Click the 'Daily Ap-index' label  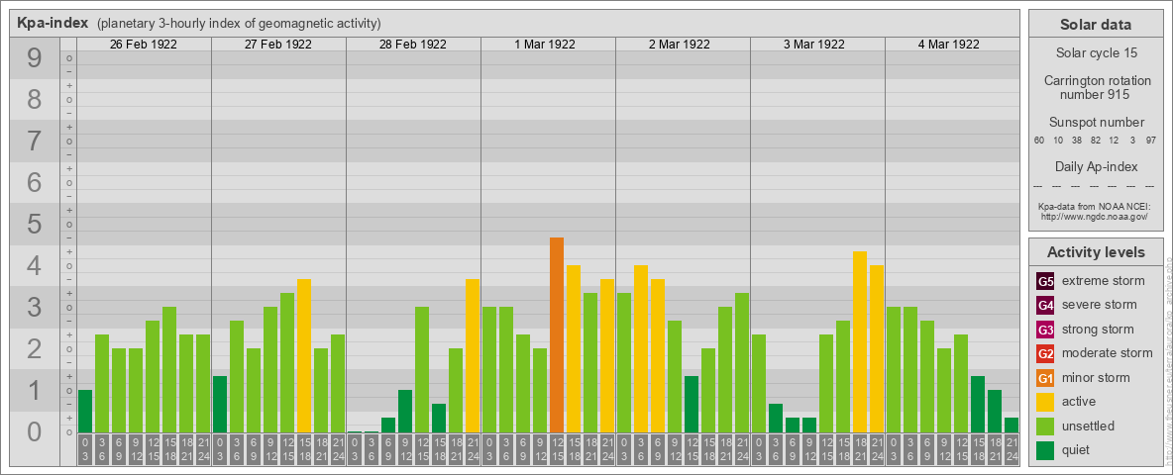(x=1096, y=166)
